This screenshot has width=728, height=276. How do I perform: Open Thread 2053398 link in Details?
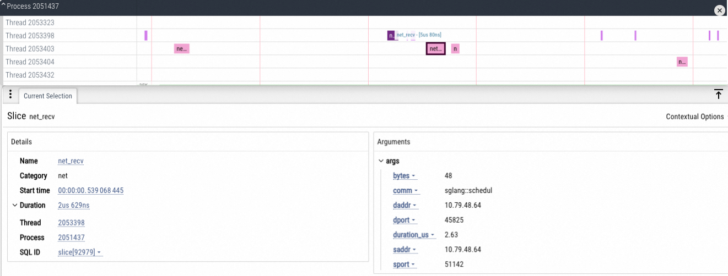pos(71,223)
